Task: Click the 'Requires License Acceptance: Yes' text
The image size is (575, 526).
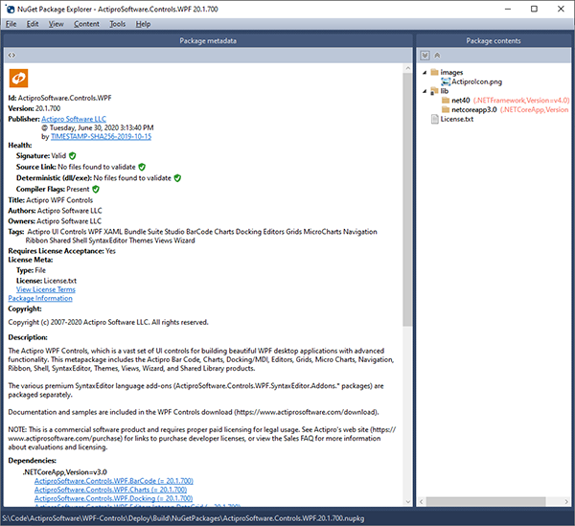Action: coord(62,251)
